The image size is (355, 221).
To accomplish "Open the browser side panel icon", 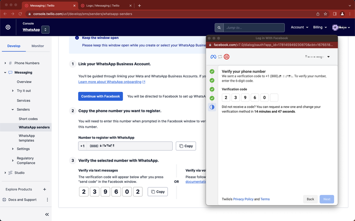I will [x=335, y=14].
